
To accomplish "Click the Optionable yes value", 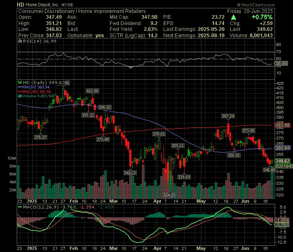I will point(100,36).
